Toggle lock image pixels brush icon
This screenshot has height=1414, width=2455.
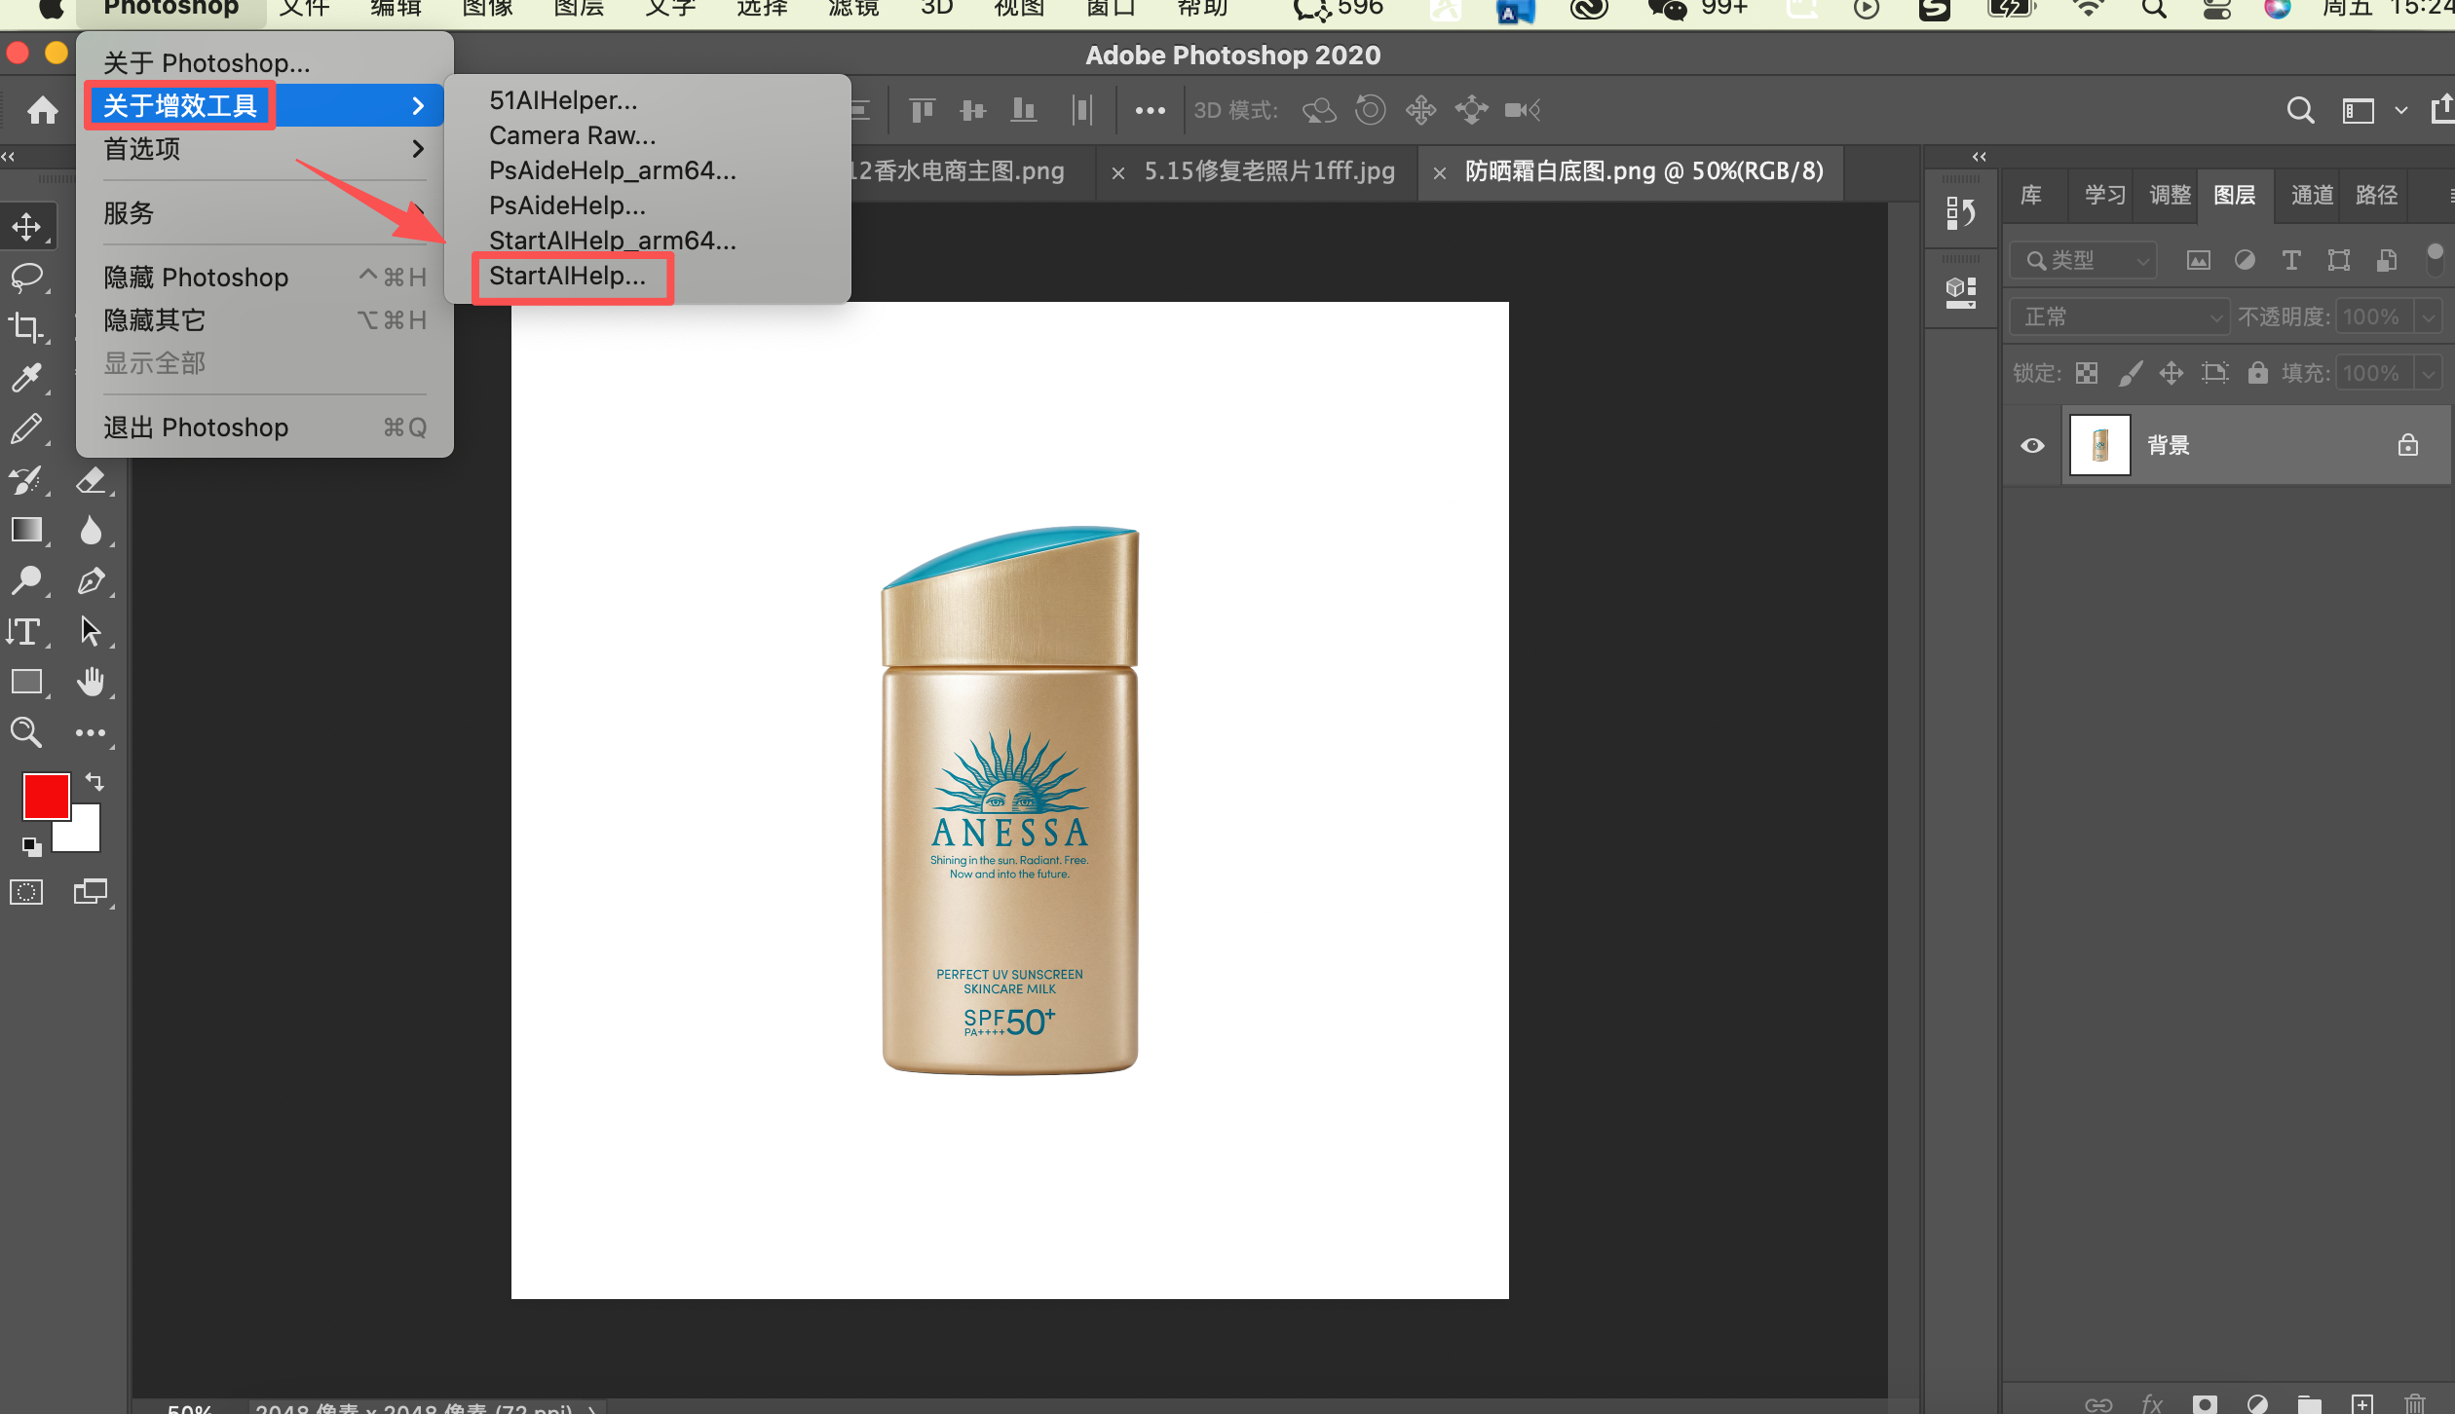[x=2130, y=373]
